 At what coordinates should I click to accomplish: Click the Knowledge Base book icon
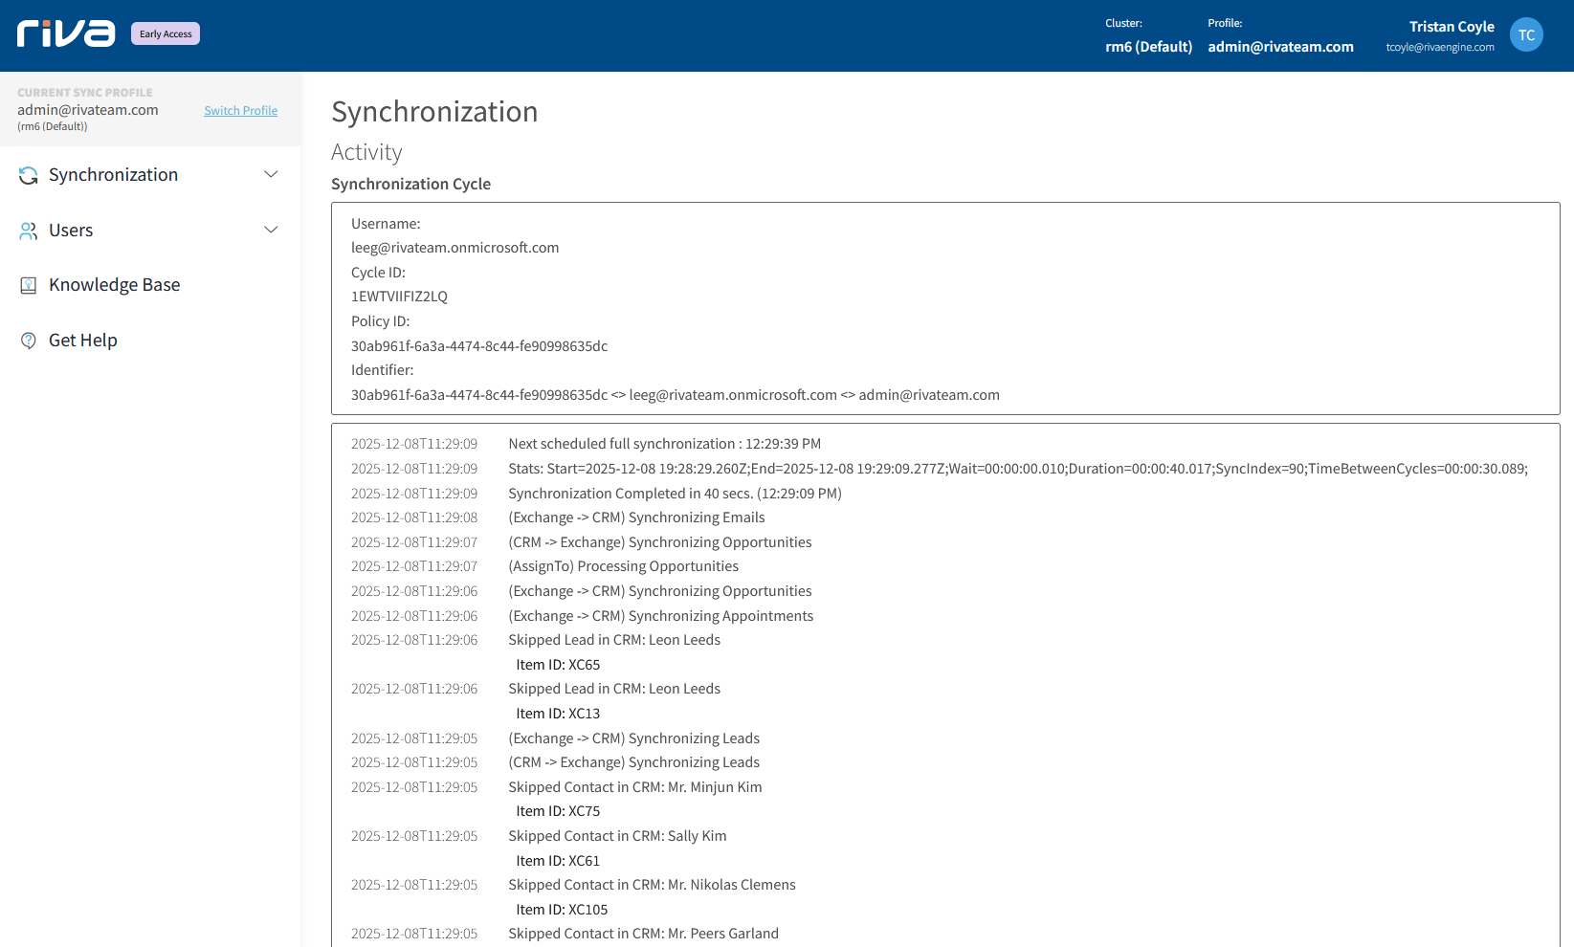pos(29,285)
